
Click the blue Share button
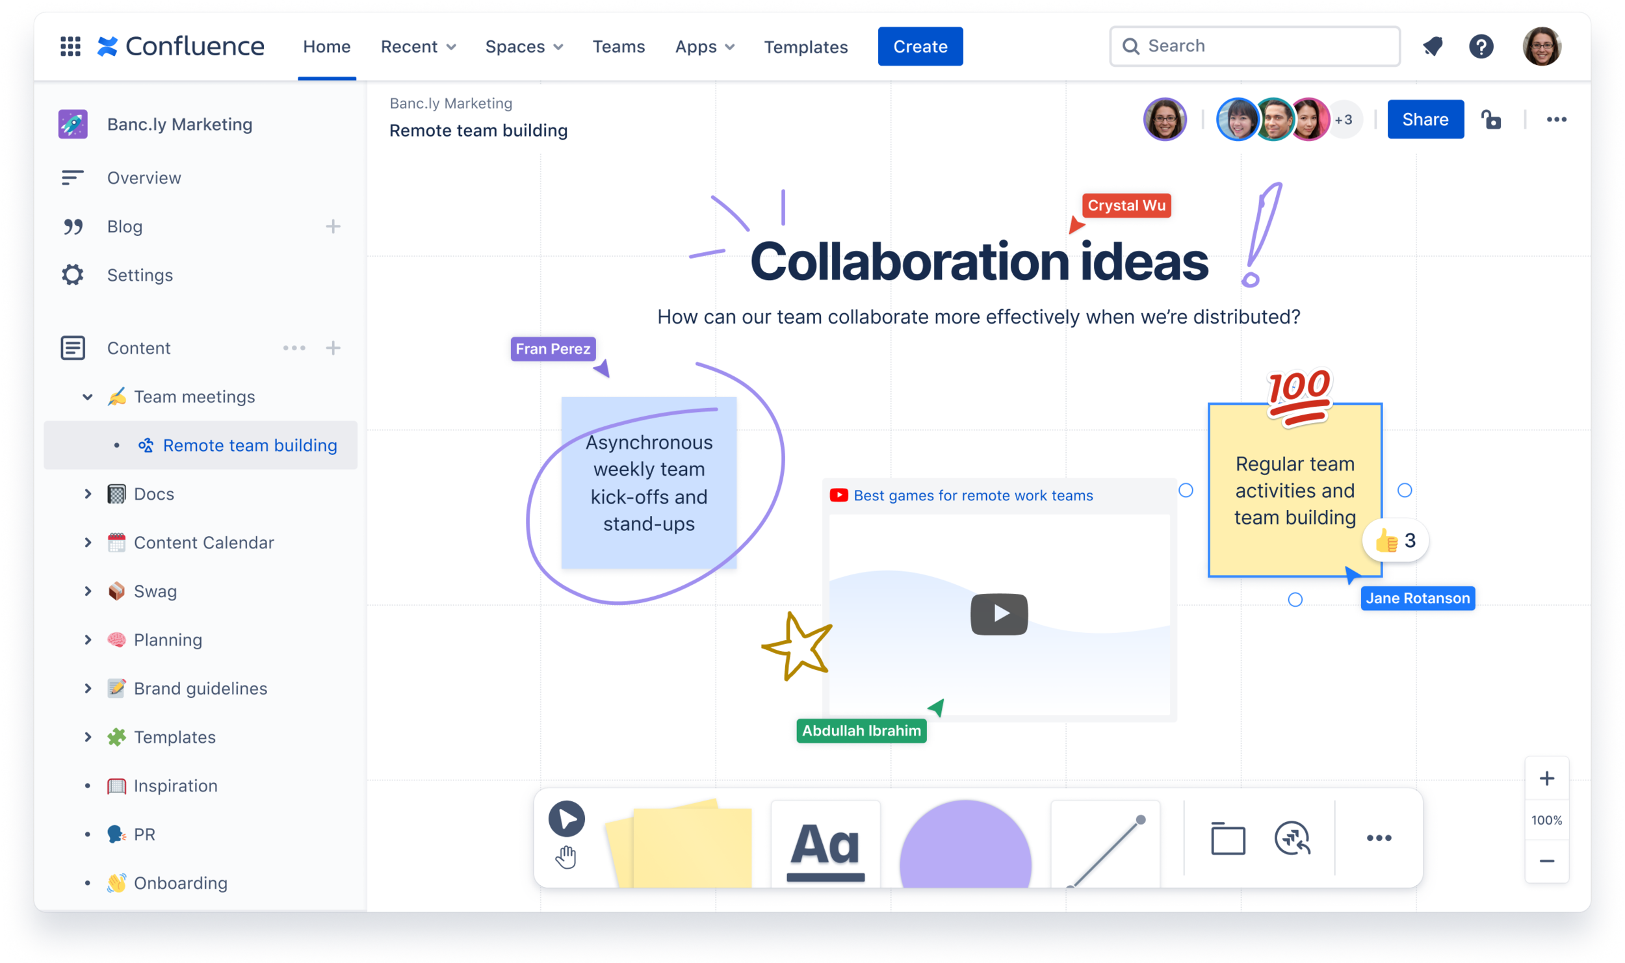tap(1425, 120)
